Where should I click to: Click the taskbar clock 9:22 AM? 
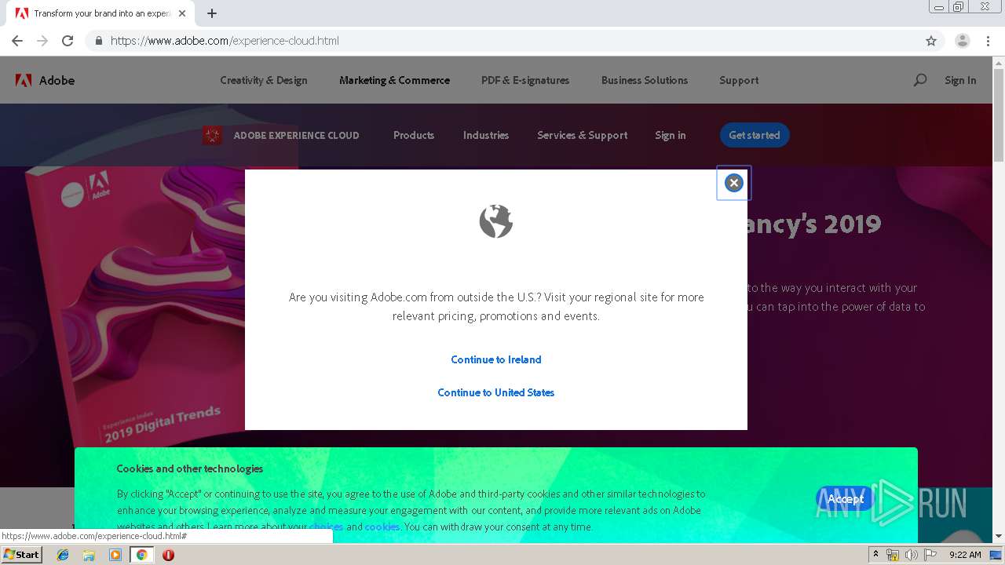click(x=965, y=555)
